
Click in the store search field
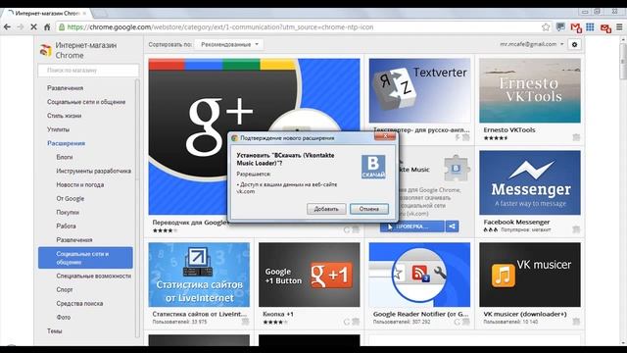pyautogui.click(x=88, y=71)
